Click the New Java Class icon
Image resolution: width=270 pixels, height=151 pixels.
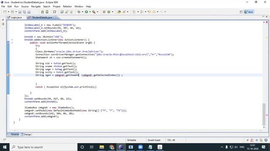(109, 12)
